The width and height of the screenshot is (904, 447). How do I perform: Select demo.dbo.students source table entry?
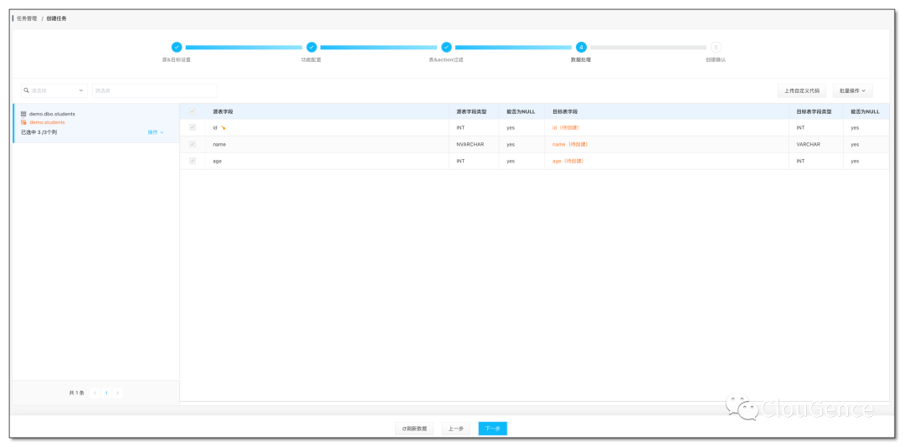pos(52,114)
